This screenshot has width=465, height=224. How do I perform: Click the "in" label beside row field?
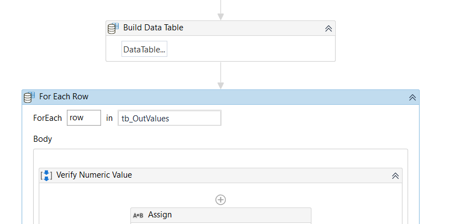point(109,118)
